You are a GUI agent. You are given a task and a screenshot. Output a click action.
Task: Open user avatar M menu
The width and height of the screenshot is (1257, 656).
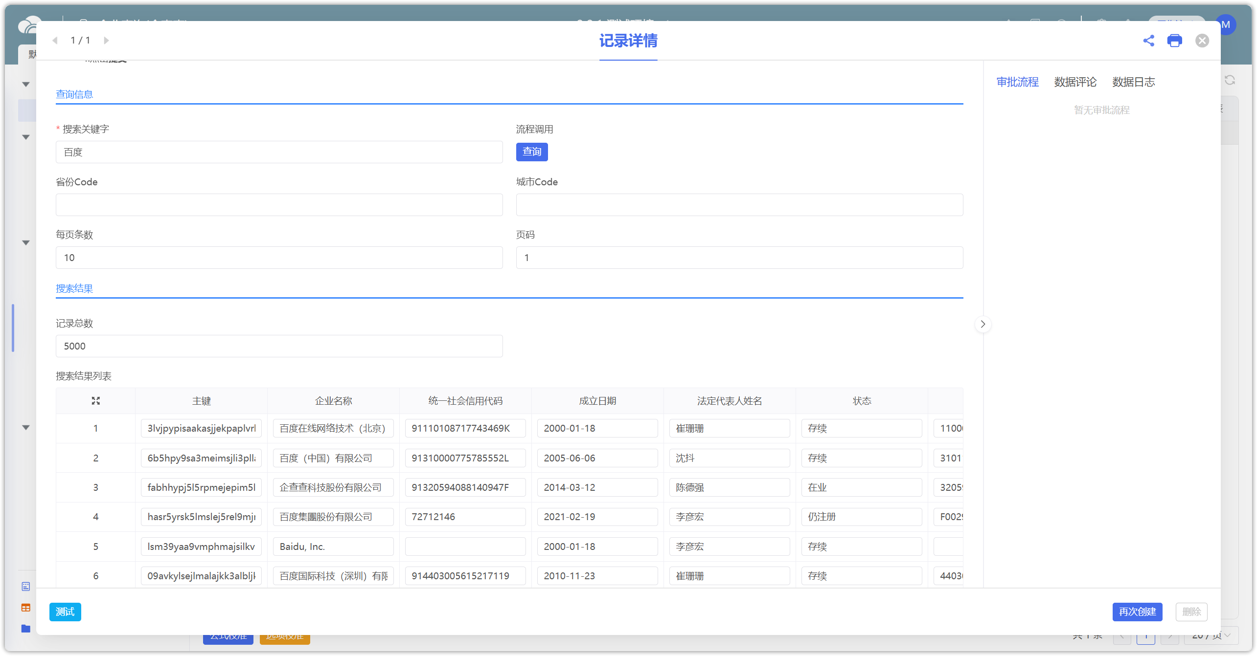pyautogui.click(x=1227, y=24)
